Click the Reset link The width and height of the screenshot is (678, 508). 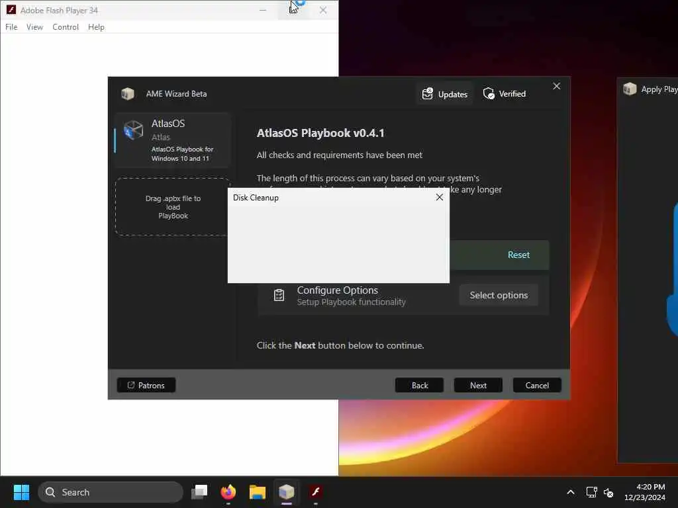(x=518, y=255)
